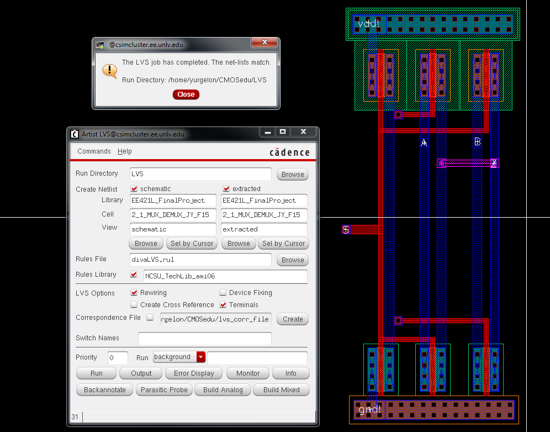Enable the Device Fixing checkbox
The height and width of the screenshot is (432, 550).
223,293
